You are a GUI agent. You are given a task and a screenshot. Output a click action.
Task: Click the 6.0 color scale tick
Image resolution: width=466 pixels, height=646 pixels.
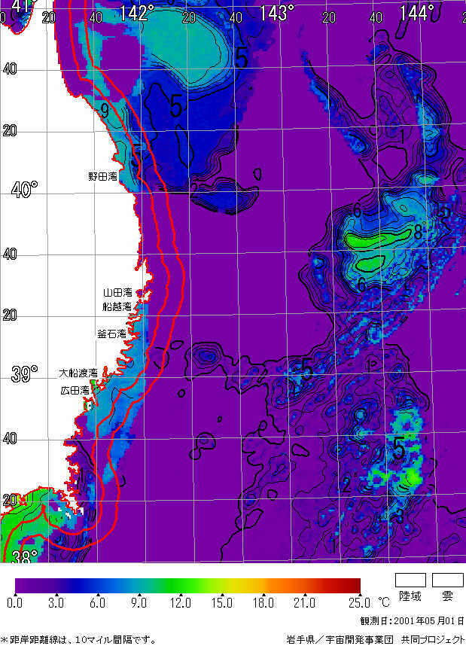click(x=97, y=603)
